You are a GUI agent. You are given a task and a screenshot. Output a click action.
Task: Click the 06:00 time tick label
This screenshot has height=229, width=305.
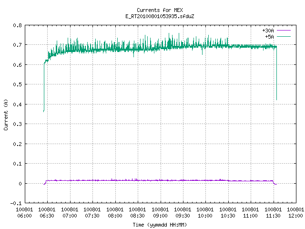[24, 216]
